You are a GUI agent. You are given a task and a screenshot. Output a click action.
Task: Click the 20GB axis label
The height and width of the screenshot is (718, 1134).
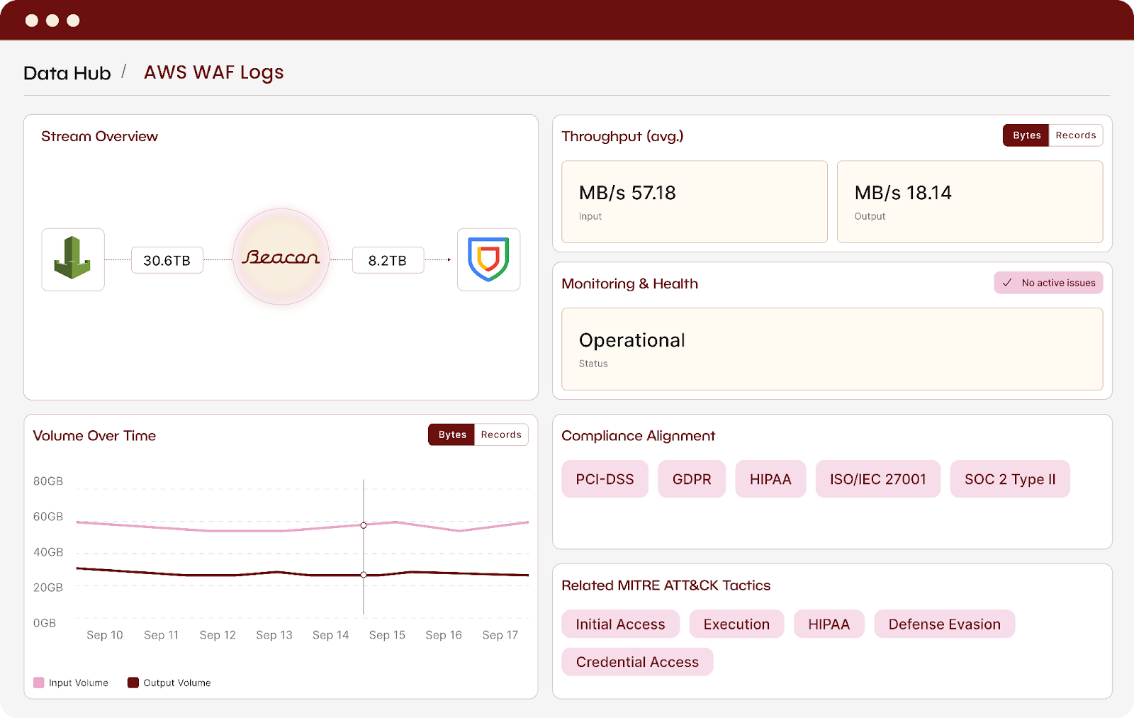click(48, 588)
